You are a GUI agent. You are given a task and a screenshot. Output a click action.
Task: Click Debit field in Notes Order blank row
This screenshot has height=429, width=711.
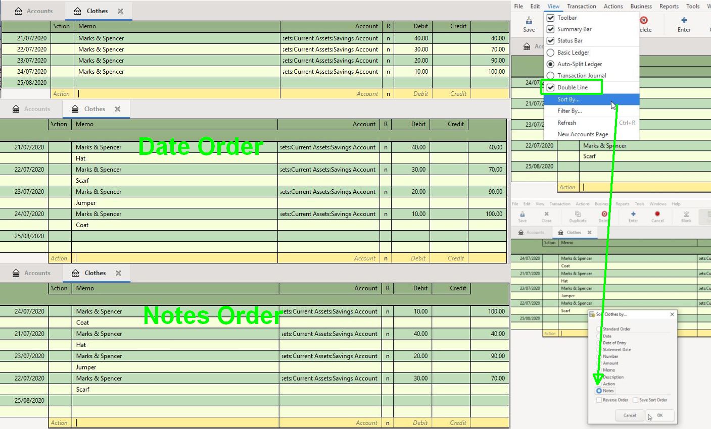pyautogui.click(x=413, y=423)
